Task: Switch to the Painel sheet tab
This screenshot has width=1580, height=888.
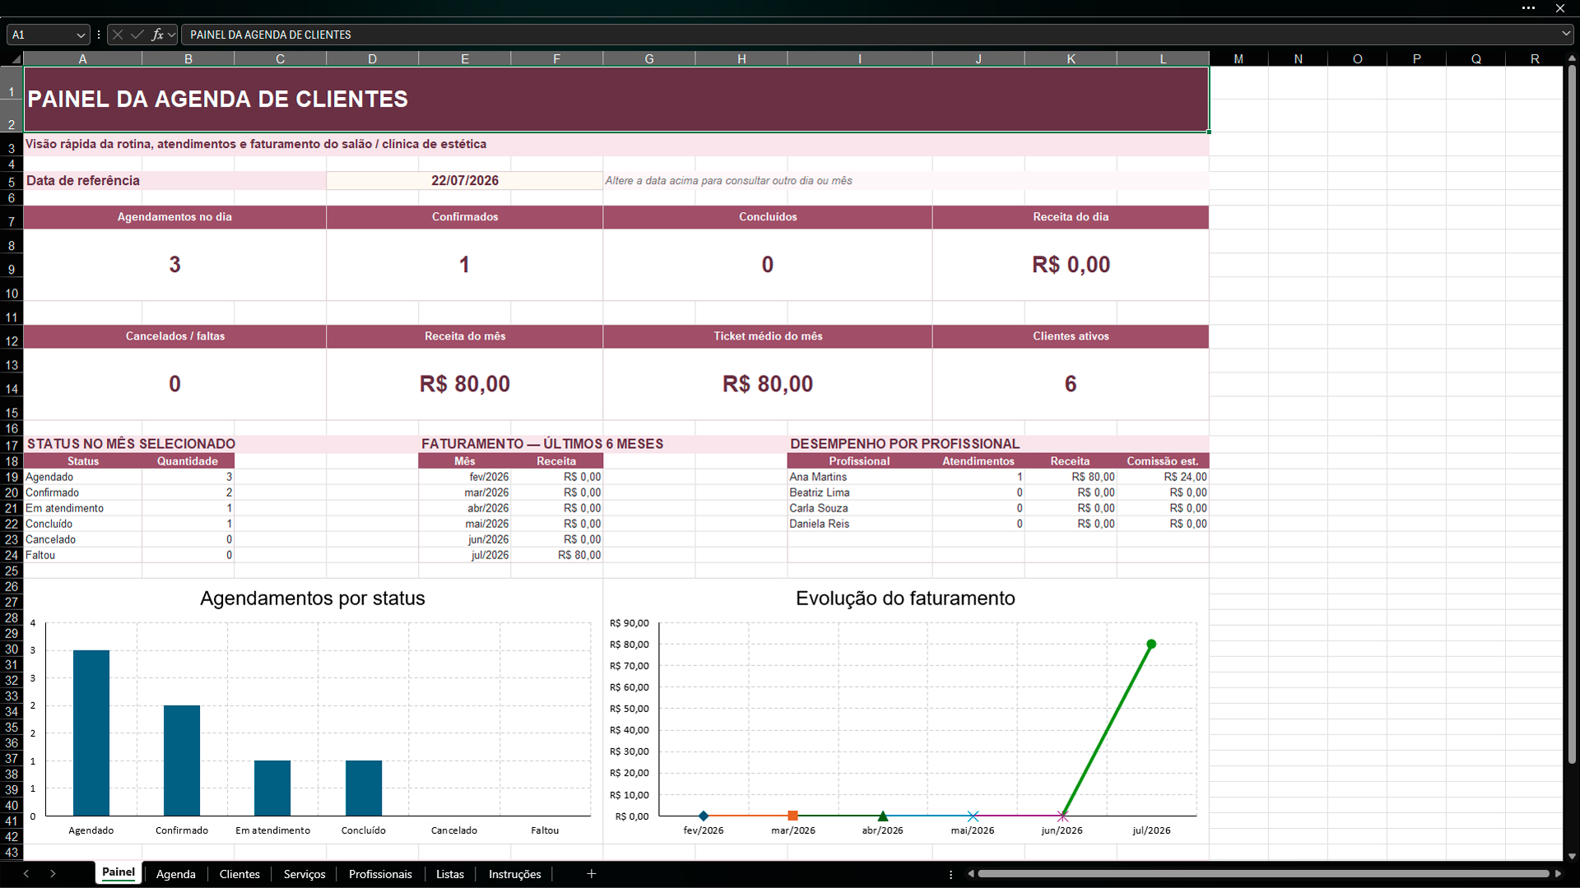Action: 118,872
